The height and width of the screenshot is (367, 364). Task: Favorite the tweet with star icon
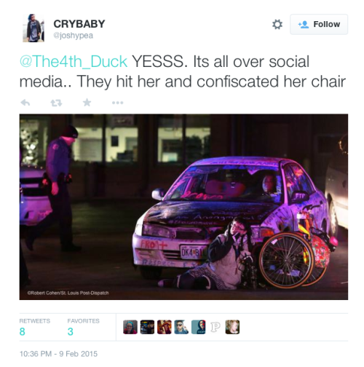tap(87, 103)
